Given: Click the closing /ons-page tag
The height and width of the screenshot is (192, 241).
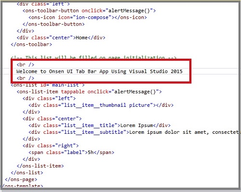Looking at the screenshot, I should 21,179.
